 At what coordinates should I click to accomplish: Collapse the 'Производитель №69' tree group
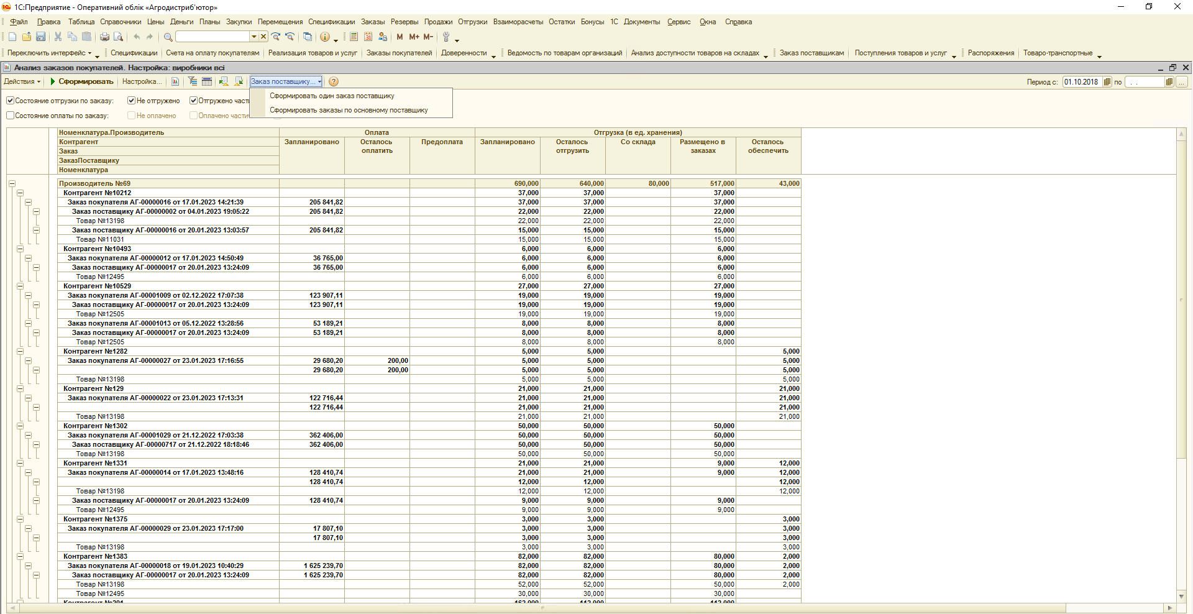click(12, 184)
